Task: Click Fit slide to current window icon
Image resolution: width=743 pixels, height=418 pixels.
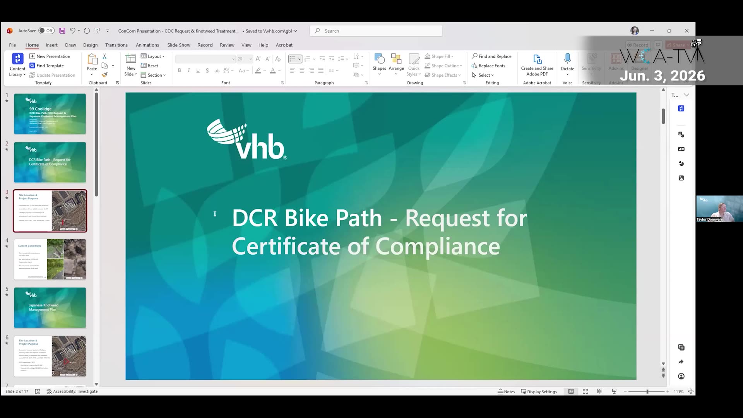Action: tap(691, 391)
